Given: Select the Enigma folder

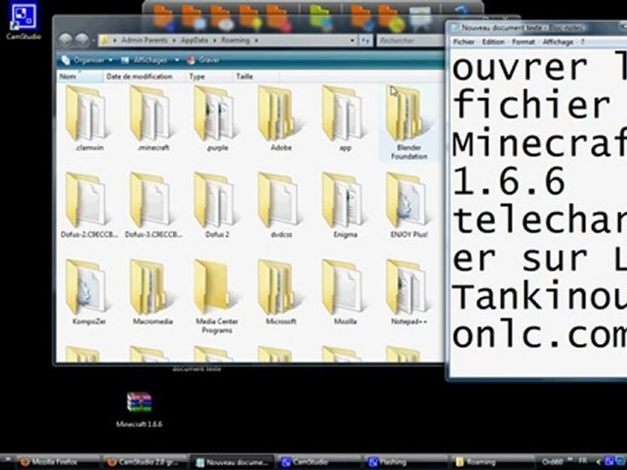Looking at the screenshot, I should point(345,204).
